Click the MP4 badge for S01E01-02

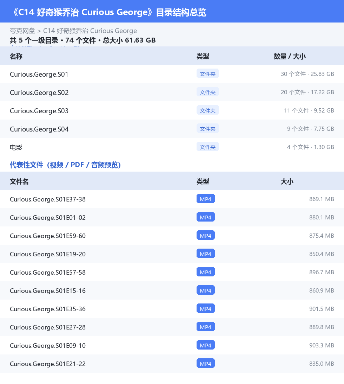coord(206,217)
